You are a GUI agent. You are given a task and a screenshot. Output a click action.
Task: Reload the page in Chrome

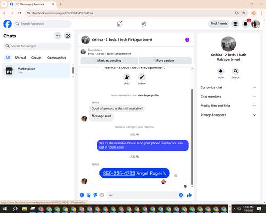coord(20,13)
